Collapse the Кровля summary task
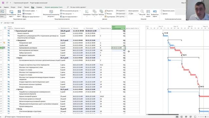209x118 pixels. tap(17, 89)
